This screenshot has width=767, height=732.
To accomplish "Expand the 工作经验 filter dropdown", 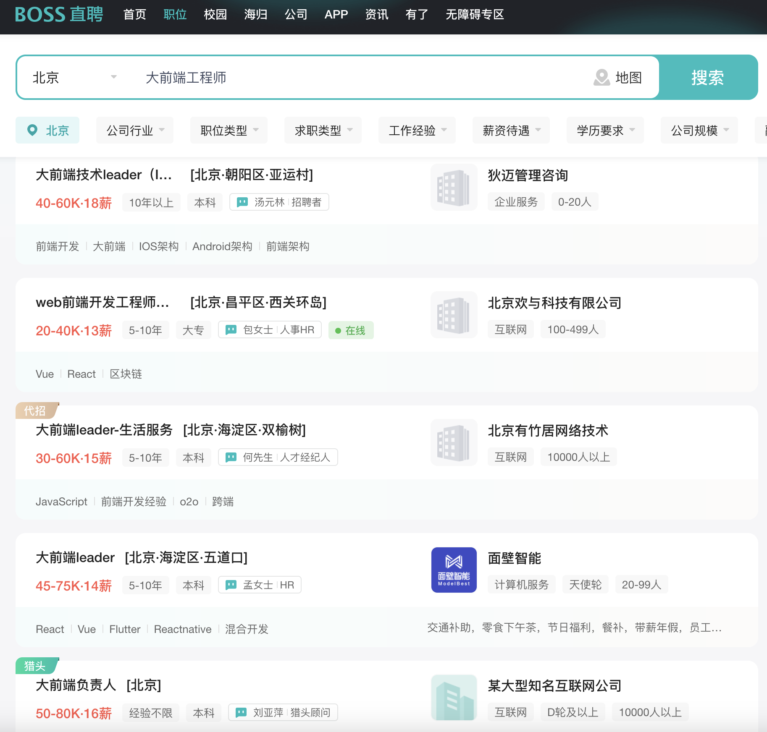I will click(x=417, y=131).
